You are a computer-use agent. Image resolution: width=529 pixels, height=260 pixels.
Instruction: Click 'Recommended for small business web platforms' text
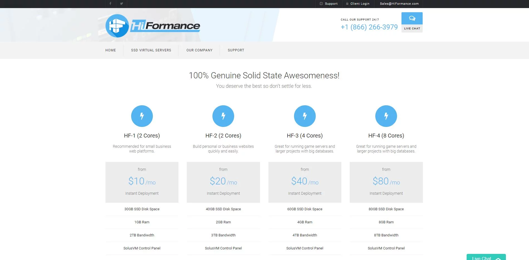pyautogui.click(x=142, y=149)
